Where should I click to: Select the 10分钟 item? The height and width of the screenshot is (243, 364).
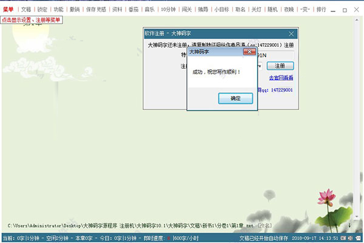(x=168, y=10)
